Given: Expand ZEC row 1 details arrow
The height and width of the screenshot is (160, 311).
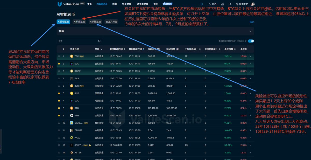Looking at the screenshot, I should (250, 56).
